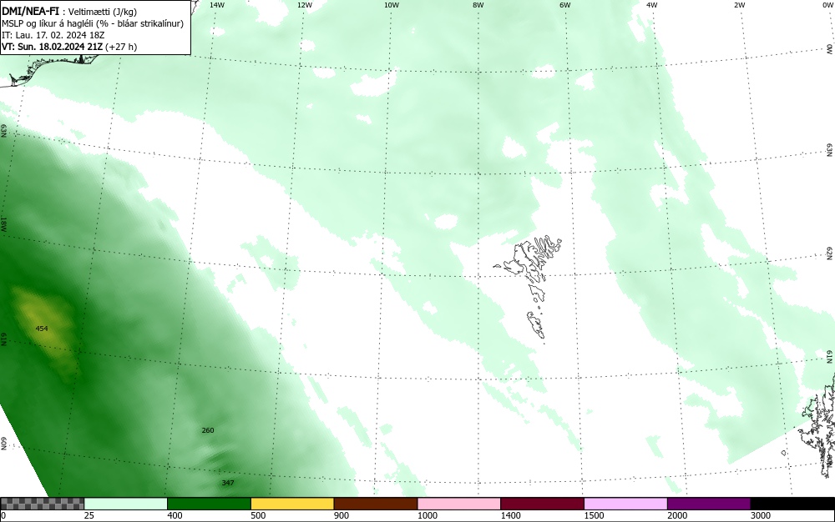Click the 12W longitude label
The image size is (835, 522).
(304, 5)
